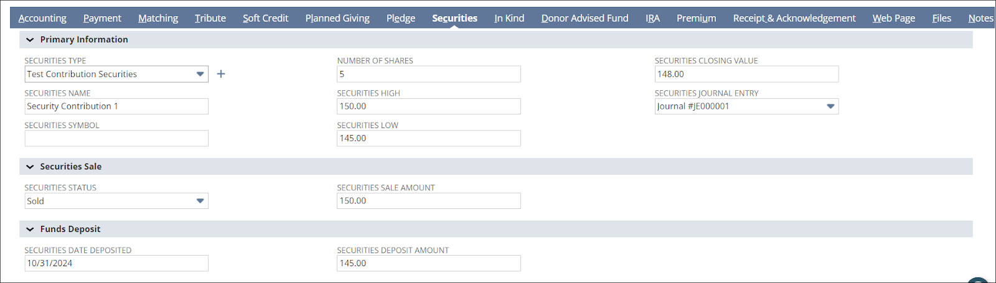Click the Securities Name field
Image resolution: width=996 pixels, height=283 pixels.
point(116,106)
